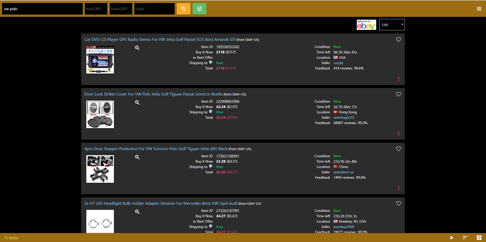Click 1490 reviews, 99.6% feedback
This screenshot has height=242, width=486.
[x=349, y=177]
